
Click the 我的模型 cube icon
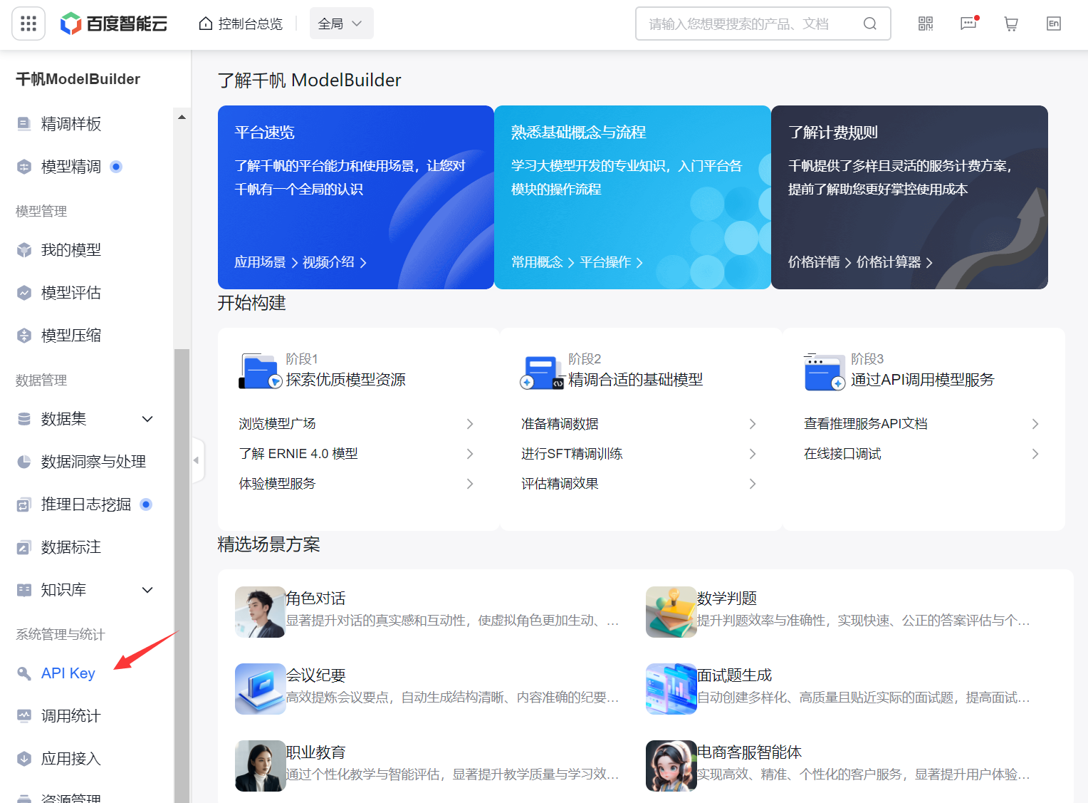tap(24, 250)
